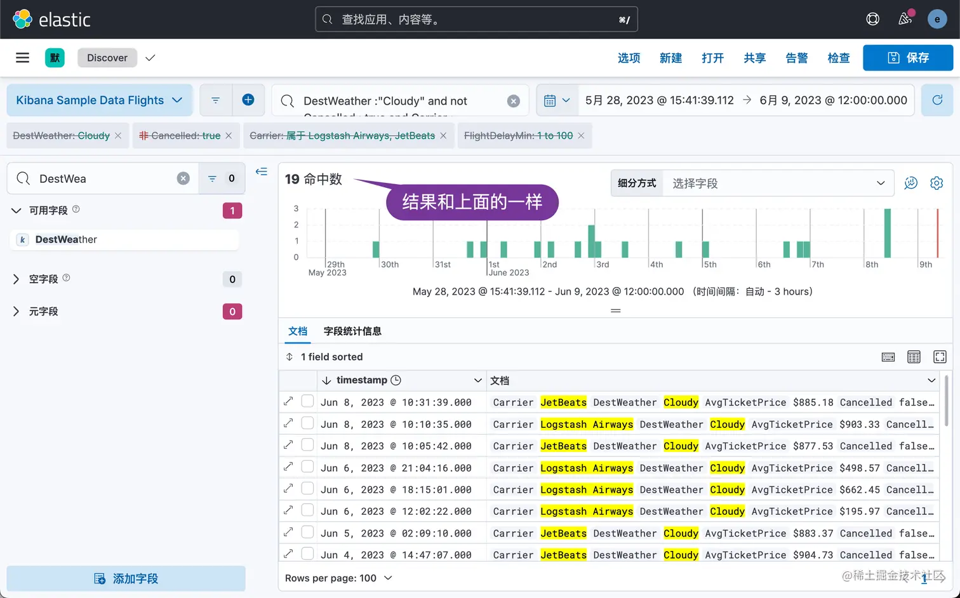Image resolution: width=960 pixels, height=598 pixels.
Task: Expand the meta fields section
Action: 17,312
